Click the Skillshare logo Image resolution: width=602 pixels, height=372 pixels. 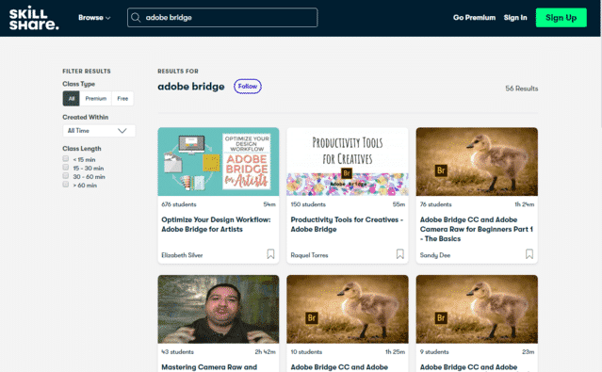coord(34,18)
